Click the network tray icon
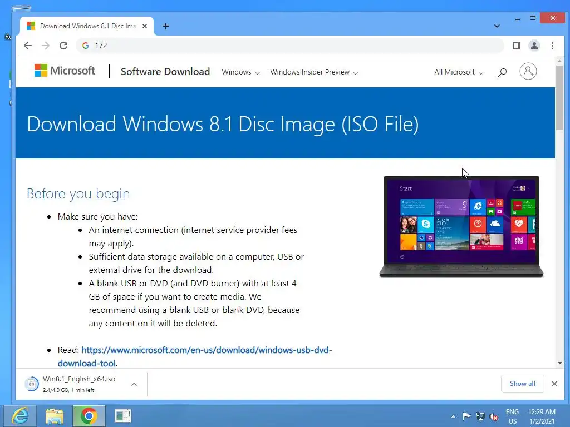The image size is (570, 427). coord(480,416)
